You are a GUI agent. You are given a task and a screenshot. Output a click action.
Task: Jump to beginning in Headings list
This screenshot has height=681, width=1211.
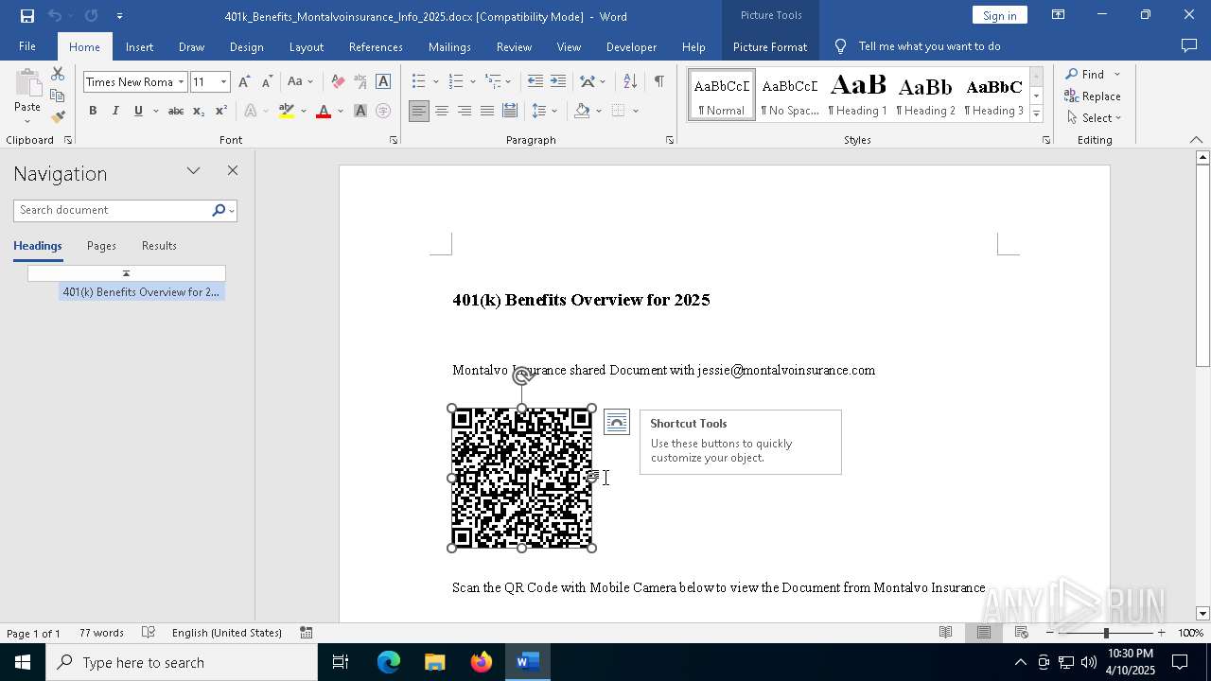(x=126, y=273)
